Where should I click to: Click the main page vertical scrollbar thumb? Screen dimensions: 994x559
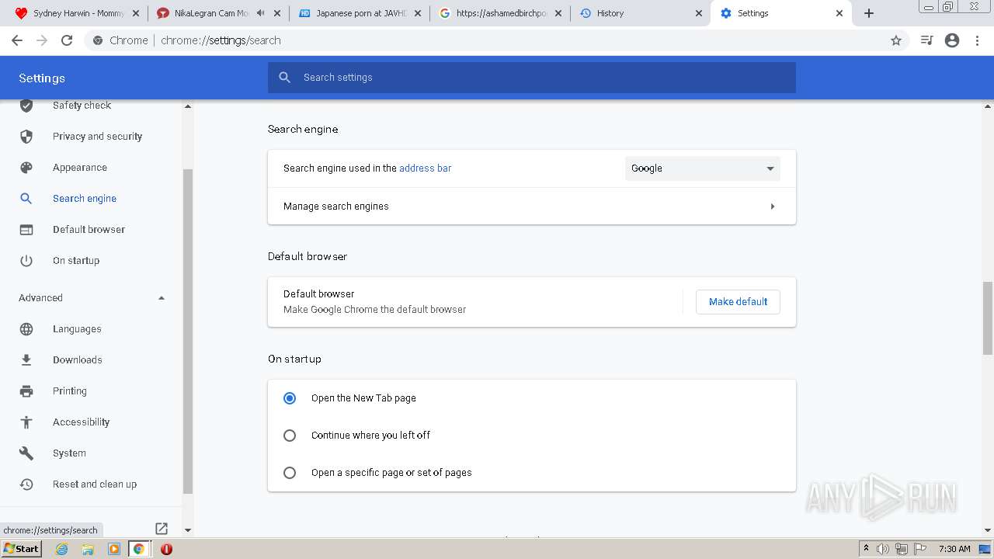click(988, 318)
